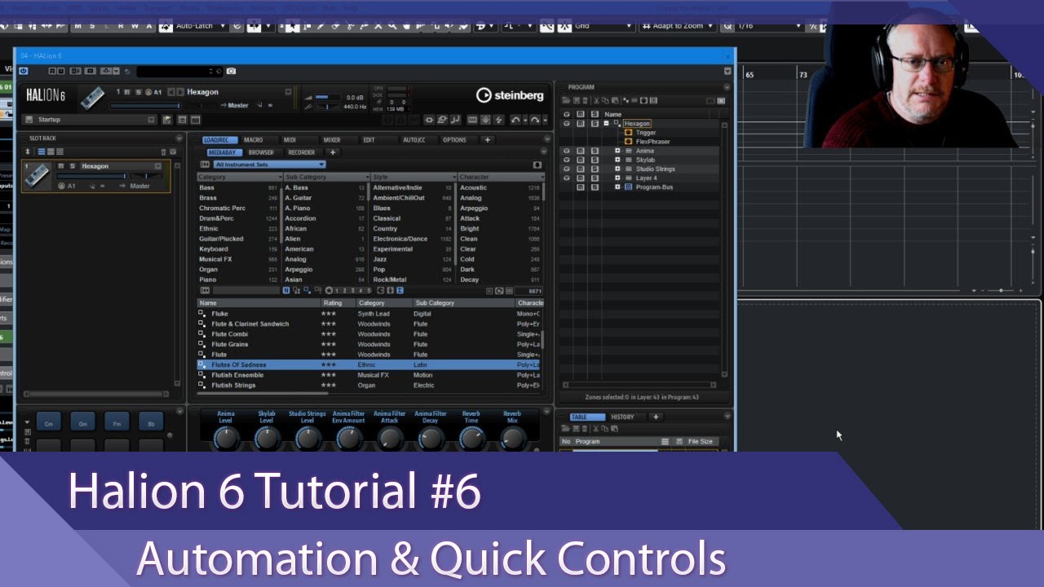This screenshot has height=587, width=1044.
Task: Click the Anima Filter Attack knob
Action: [390, 438]
